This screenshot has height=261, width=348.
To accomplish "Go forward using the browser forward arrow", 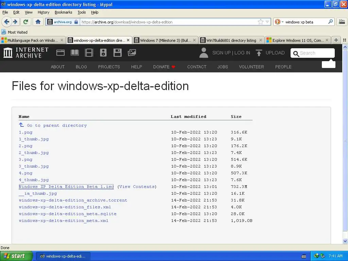I will point(15,22).
